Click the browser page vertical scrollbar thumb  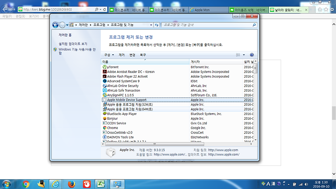pos(334,113)
